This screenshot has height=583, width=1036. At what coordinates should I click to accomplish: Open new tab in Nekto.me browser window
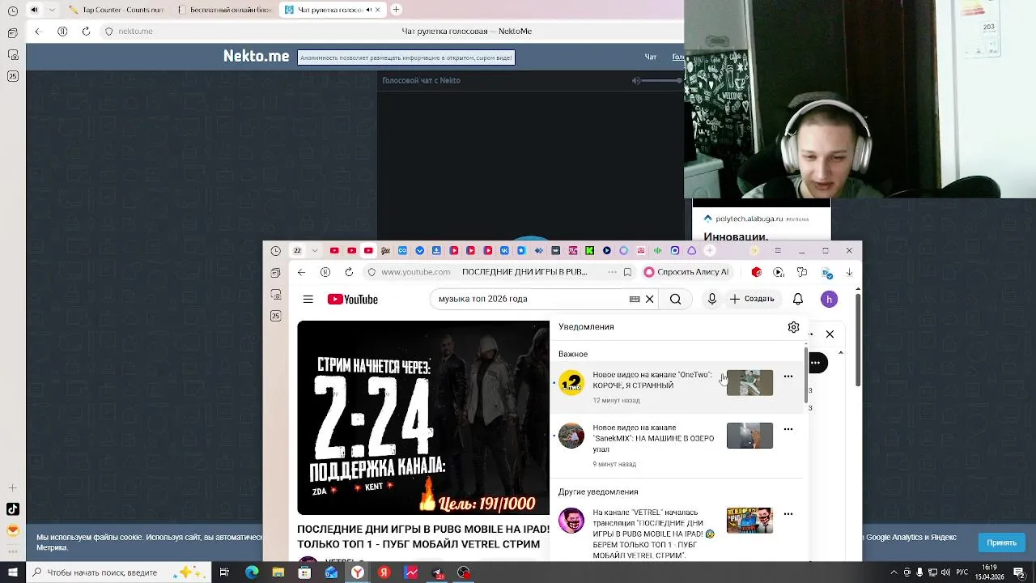click(x=396, y=10)
